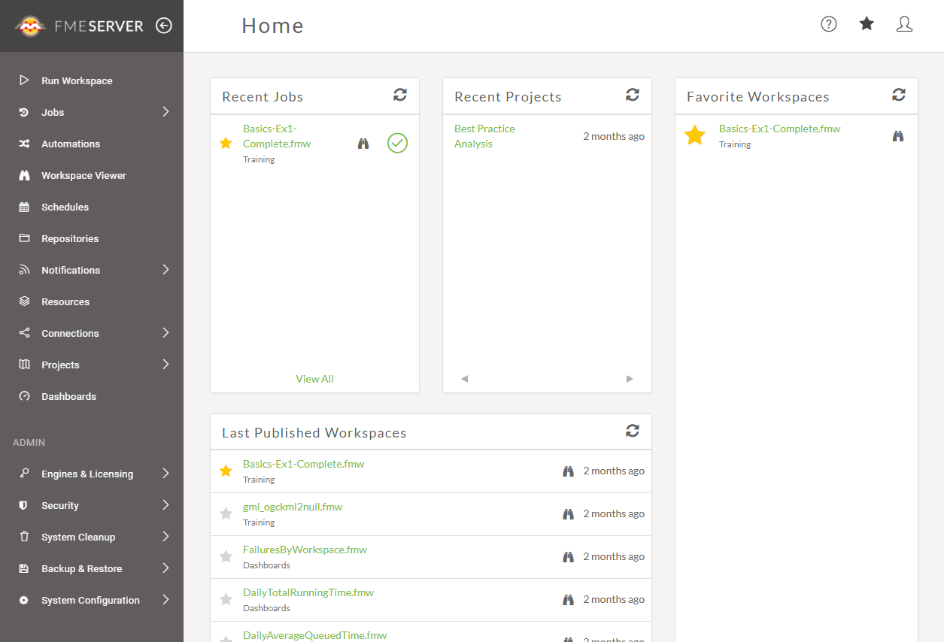Click the Workspace Viewer binoculars icon in sidebar
The height and width of the screenshot is (642, 944).
click(x=24, y=175)
